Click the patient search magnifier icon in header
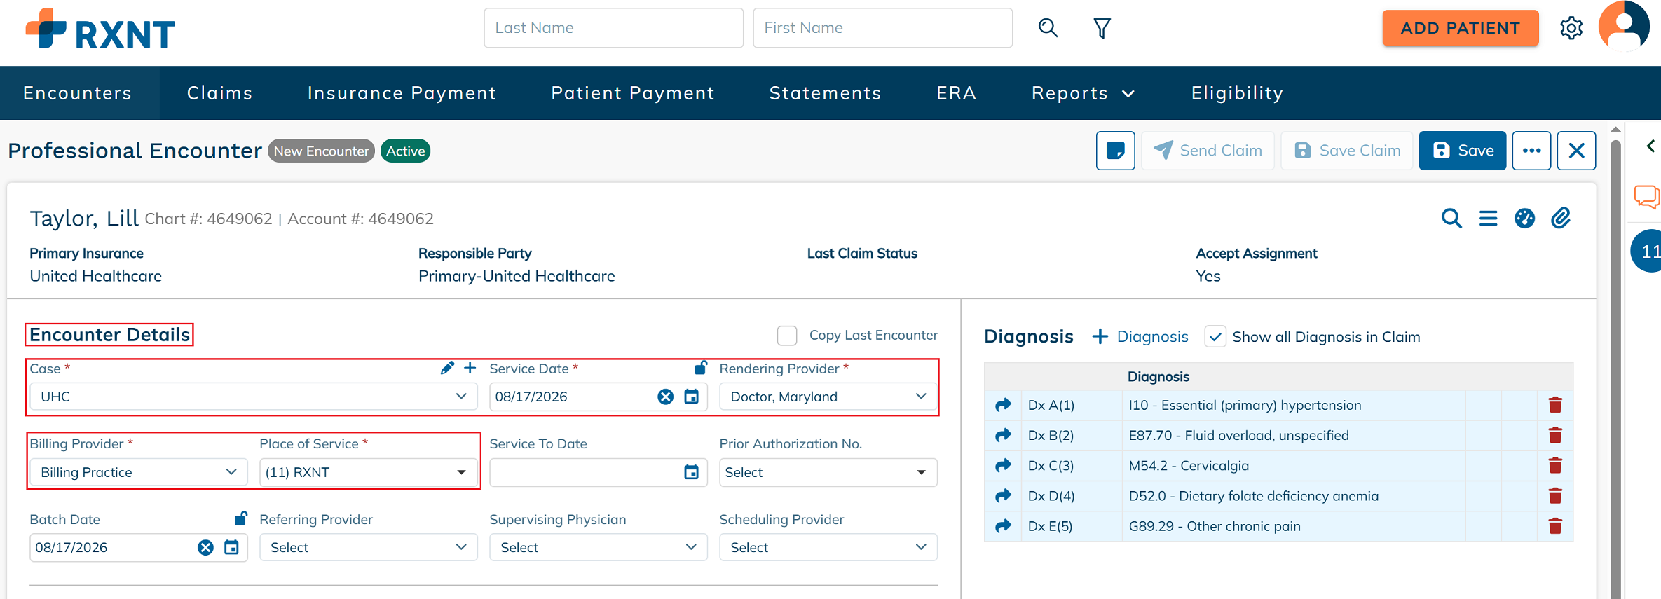Screen dimensions: 1661x599 (1048, 28)
